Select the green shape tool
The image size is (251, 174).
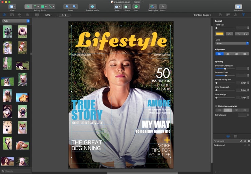[x=43, y=6]
